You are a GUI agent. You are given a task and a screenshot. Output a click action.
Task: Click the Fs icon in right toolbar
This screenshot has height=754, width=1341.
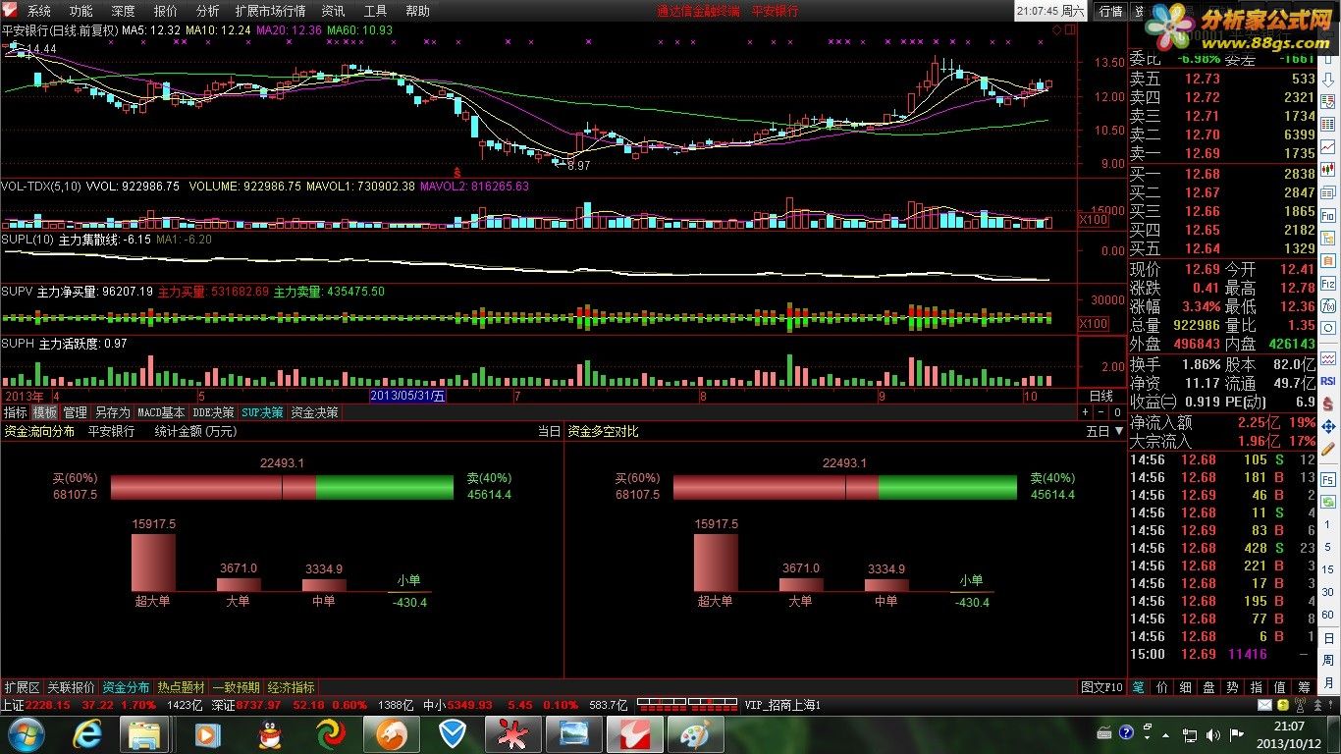pyautogui.click(x=1327, y=480)
